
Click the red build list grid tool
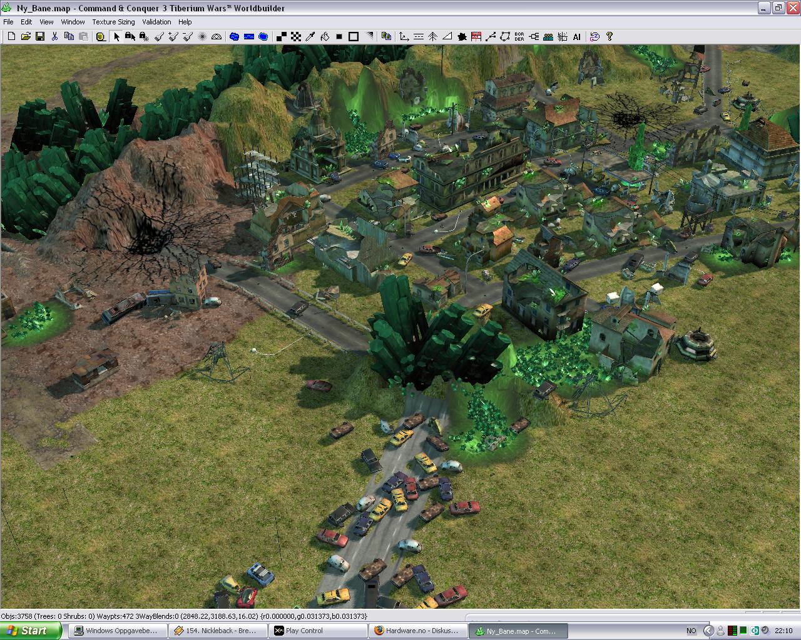pos(476,36)
